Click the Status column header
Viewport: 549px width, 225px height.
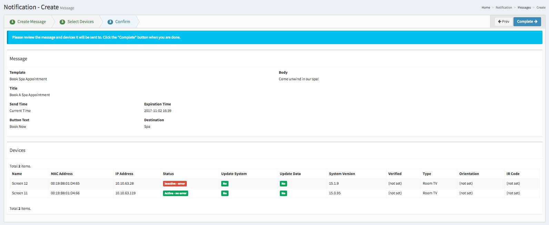click(168, 174)
